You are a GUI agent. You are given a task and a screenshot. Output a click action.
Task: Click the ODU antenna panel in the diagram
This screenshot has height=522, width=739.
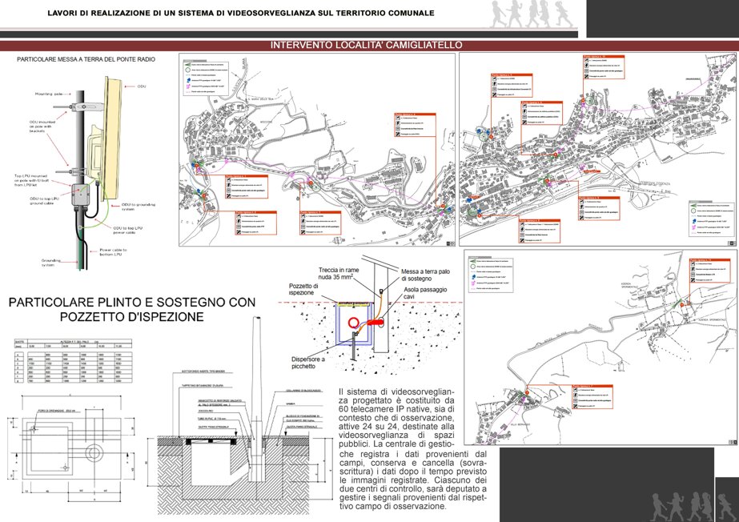point(112,138)
